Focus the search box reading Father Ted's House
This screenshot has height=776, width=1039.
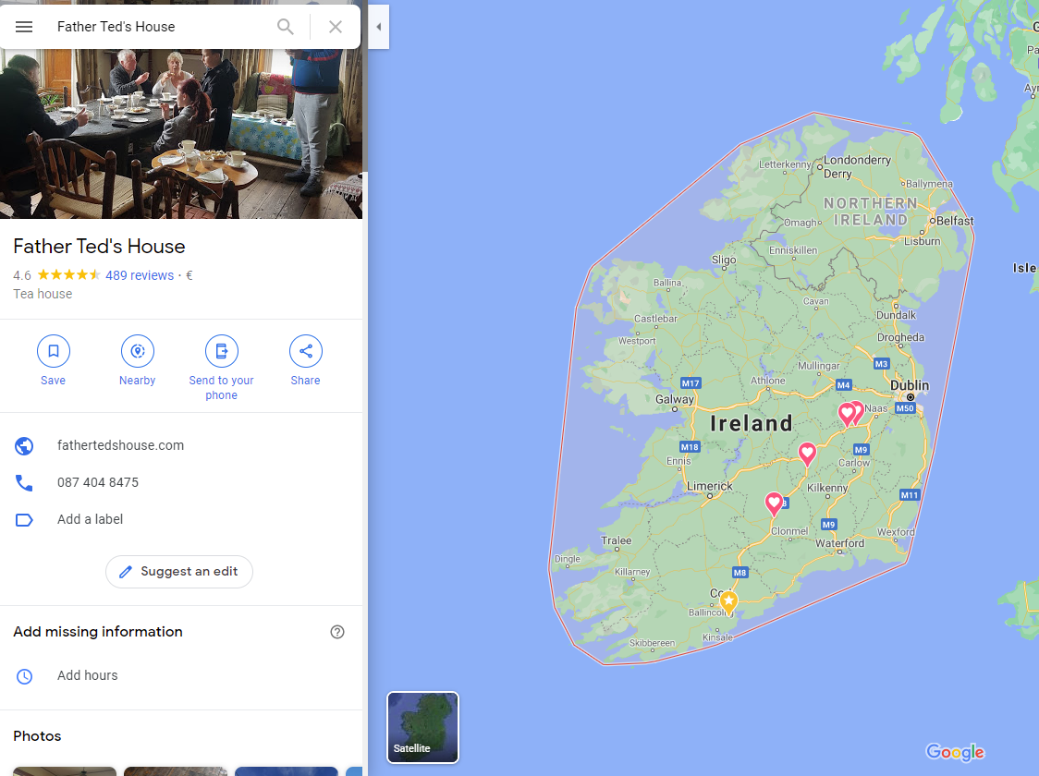[159, 27]
